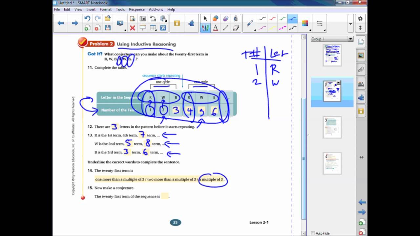
Task: Choose the blue pen style
Action: tap(293, 19)
